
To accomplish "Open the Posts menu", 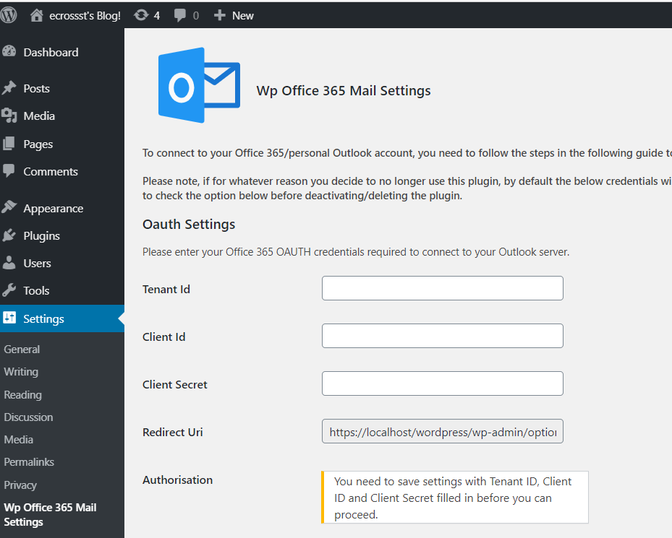I will 36,89.
